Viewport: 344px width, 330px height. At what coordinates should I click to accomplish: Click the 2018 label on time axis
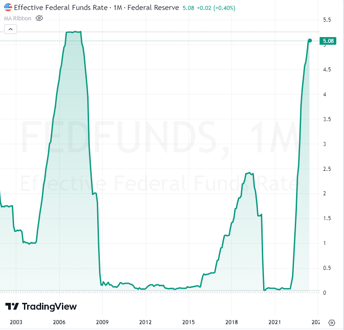(x=231, y=322)
